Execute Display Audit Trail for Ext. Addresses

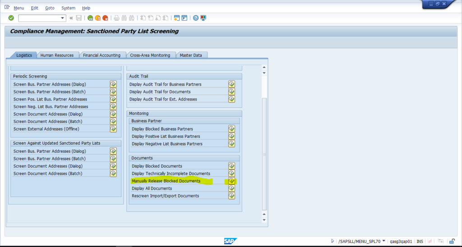coord(231,99)
